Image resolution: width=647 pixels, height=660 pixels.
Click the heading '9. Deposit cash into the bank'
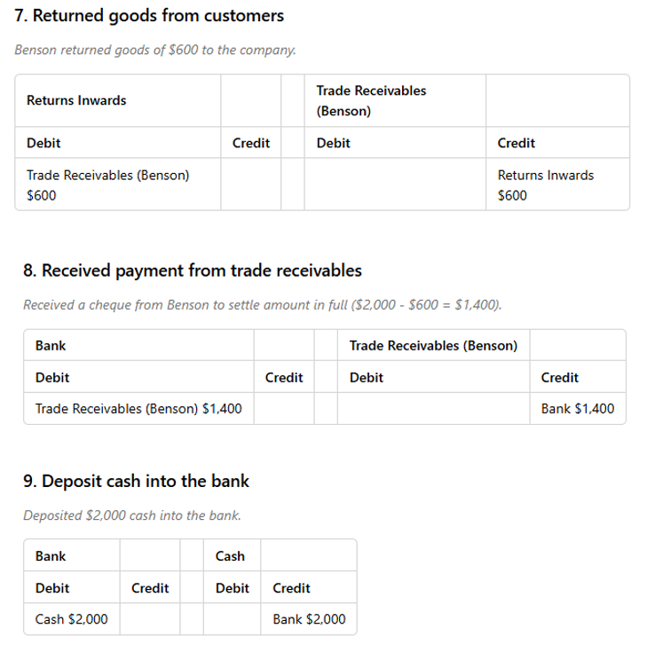pyautogui.click(x=136, y=481)
